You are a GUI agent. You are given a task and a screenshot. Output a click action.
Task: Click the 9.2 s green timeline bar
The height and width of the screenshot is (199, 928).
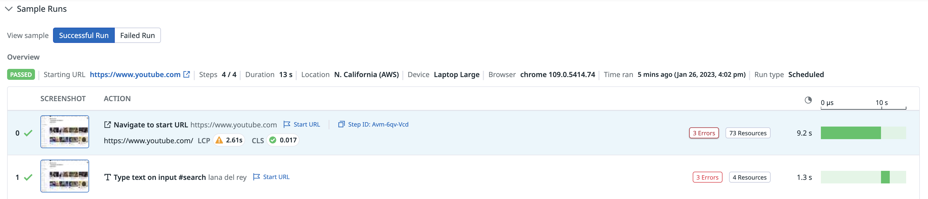click(851, 133)
